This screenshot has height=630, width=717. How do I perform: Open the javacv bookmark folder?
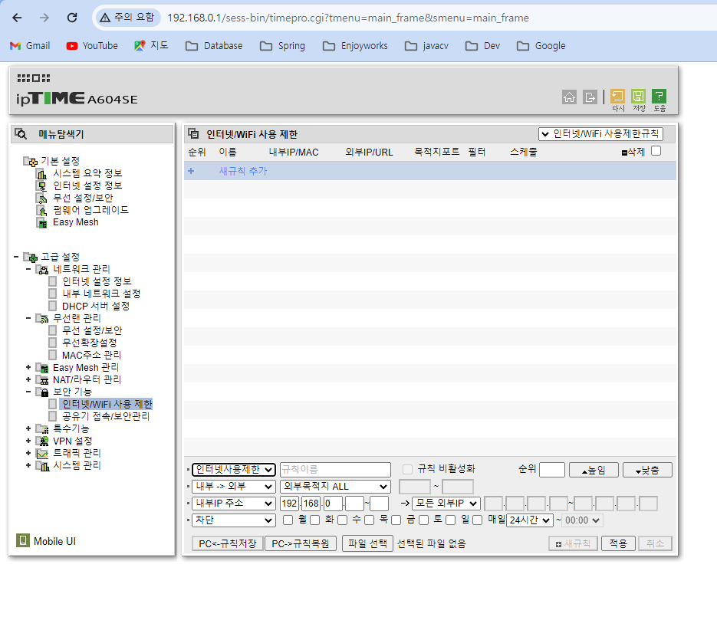426,46
